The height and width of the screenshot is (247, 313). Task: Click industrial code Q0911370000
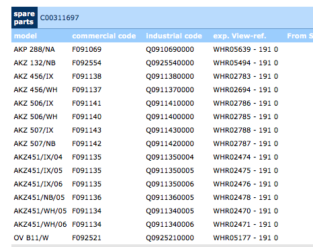(x=170, y=90)
